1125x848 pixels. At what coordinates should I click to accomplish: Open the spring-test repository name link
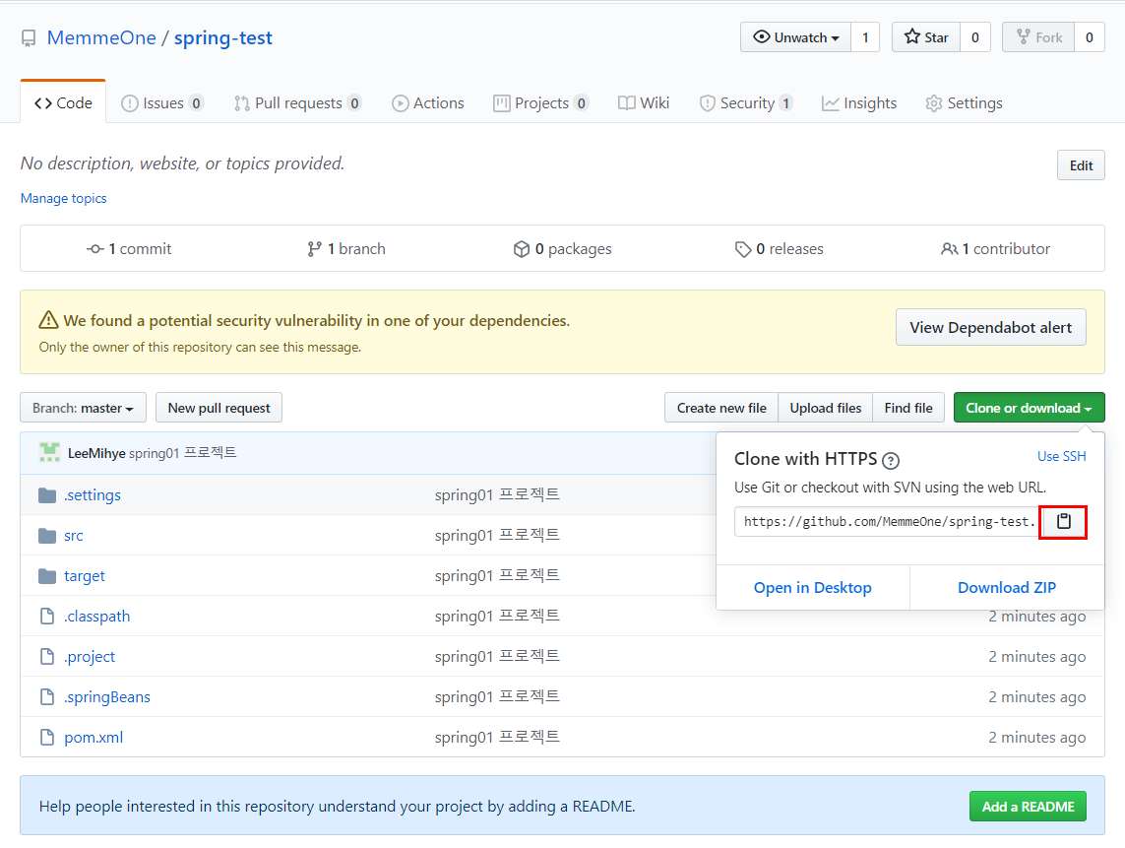[x=223, y=38]
